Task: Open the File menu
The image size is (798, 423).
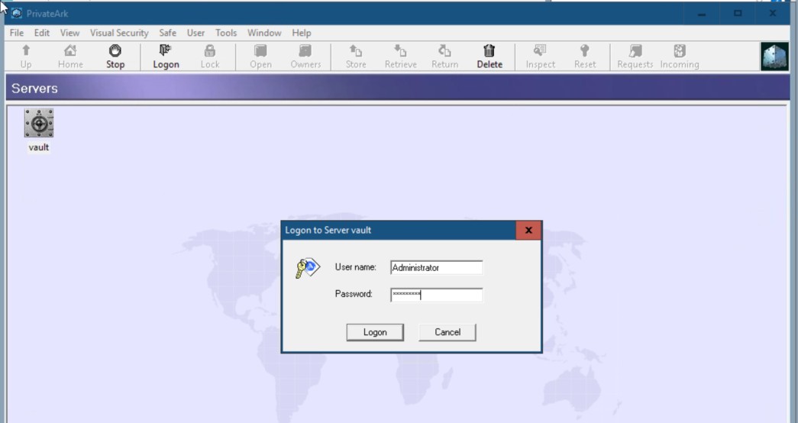Action: [16, 33]
